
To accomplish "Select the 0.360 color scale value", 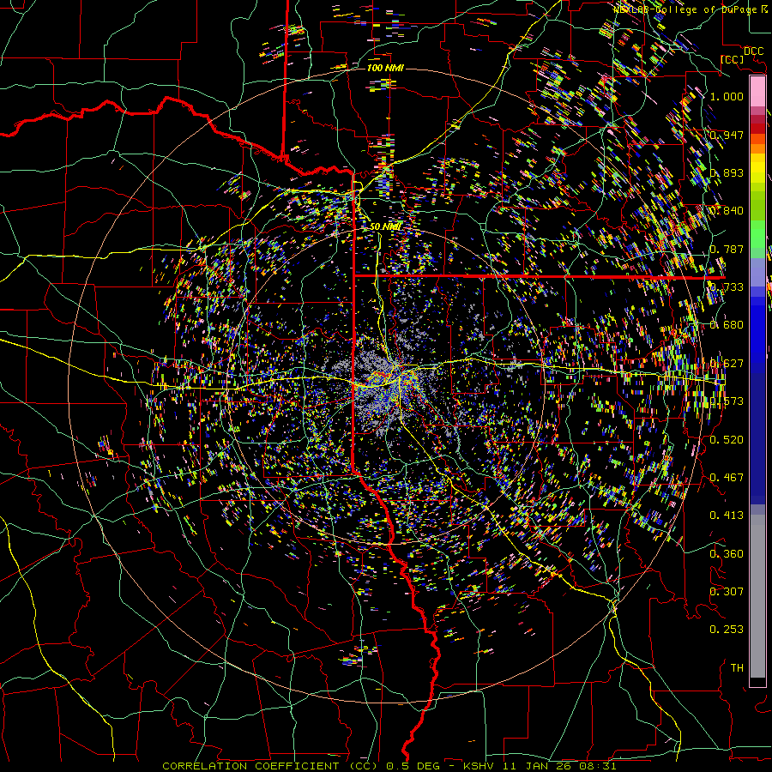I will coord(727,553).
